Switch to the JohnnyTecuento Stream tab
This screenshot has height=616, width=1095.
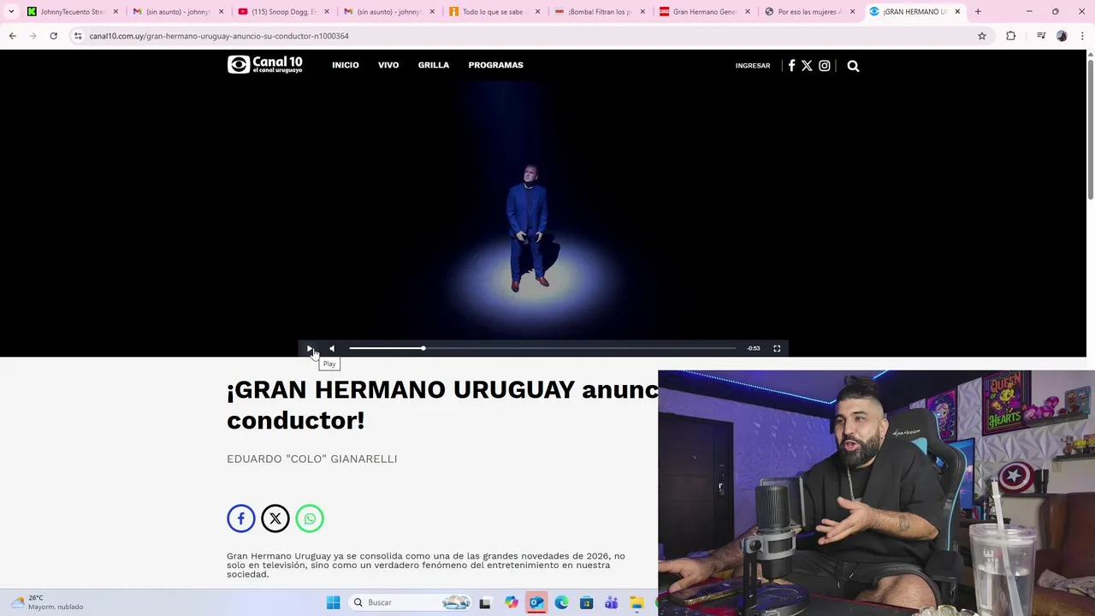pos(72,11)
